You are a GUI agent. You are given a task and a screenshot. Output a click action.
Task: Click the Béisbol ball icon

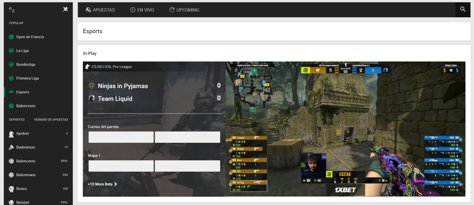point(11,202)
